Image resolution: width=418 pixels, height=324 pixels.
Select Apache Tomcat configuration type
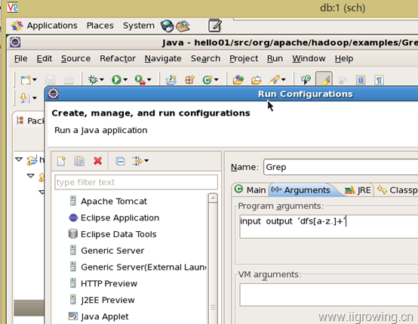coord(114,201)
